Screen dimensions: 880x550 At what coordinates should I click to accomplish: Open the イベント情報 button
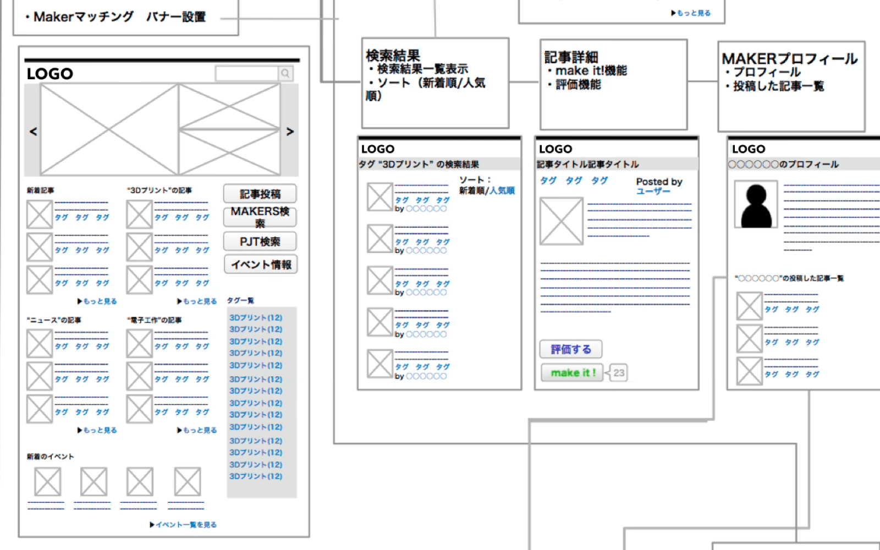(x=261, y=265)
